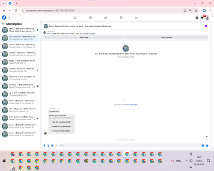
Task: Open the people icon in top navigation
Action: (x=106, y=18)
